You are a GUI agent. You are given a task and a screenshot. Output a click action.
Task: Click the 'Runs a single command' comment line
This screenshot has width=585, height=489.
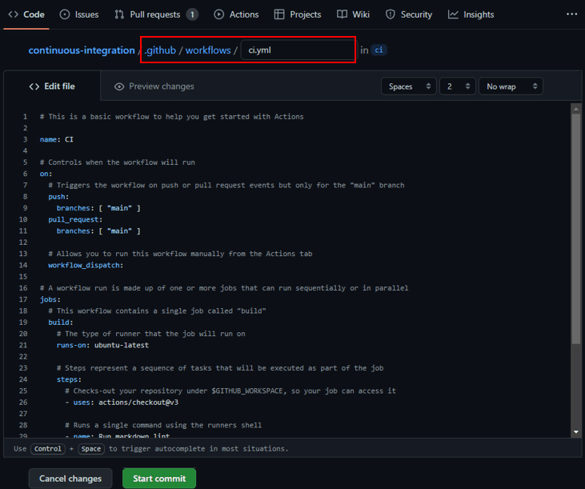pyautogui.click(x=163, y=425)
